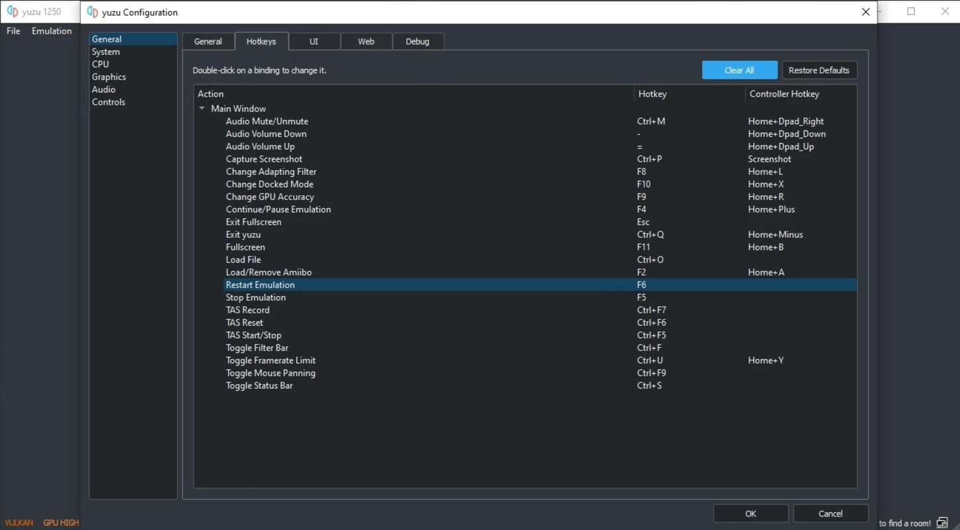This screenshot has height=530, width=960.
Task: Select the Fullscreen action row
Action: pyautogui.click(x=245, y=247)
